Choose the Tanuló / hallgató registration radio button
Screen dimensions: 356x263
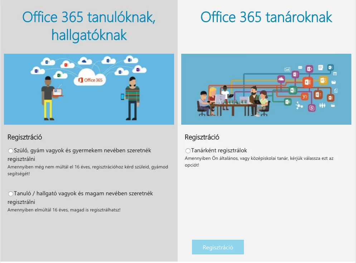(x=11, y=194)
